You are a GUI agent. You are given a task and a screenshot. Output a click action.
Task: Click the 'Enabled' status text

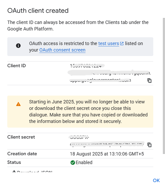click(84, 163)
